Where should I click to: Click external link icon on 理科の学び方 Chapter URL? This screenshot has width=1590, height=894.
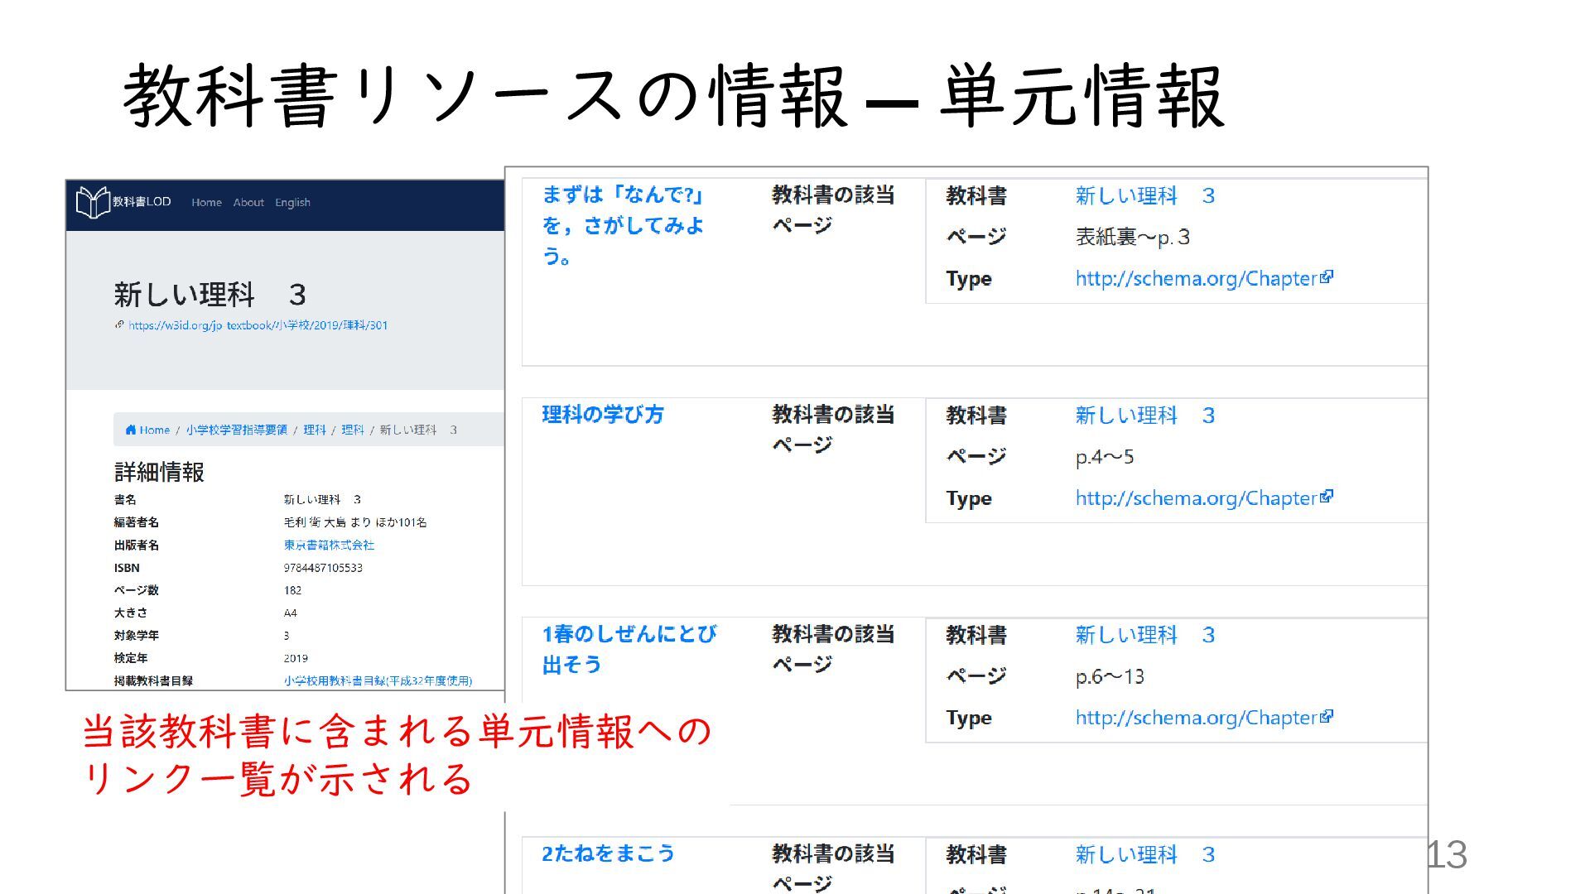(1327, 497)
